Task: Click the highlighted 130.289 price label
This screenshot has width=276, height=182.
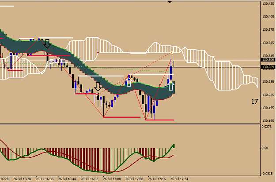Action: [x=268, y=67]
